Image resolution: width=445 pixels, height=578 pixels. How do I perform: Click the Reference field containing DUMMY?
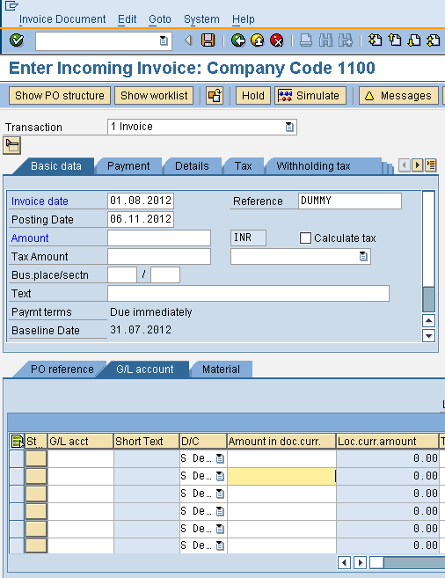coord(350,201)
